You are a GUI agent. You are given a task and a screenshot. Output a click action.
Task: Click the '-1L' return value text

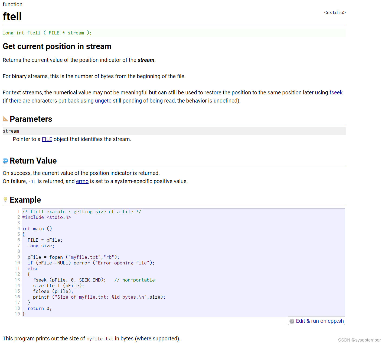click(32, 181)
